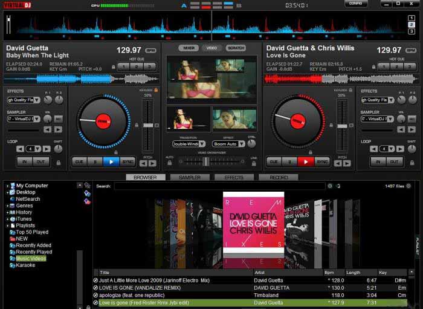Pause the left deck
The image size is (423, 309).
95,162
